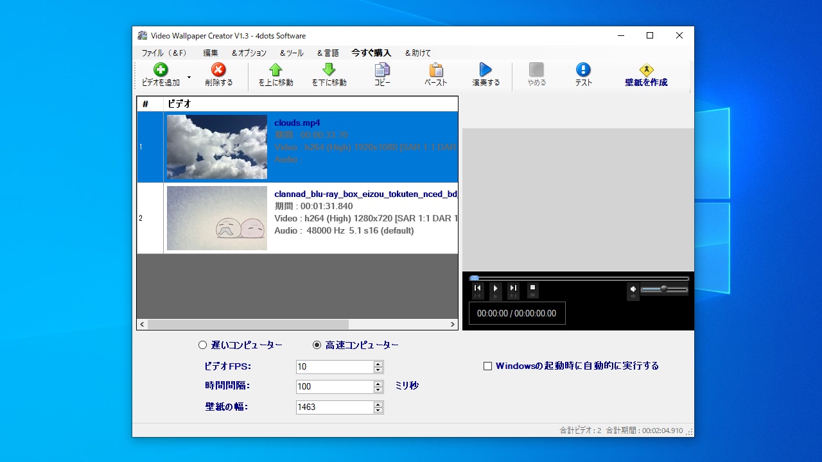This screenshot has width=822, height=462.
Task: Increase 壁紙の幅 with up spinner
Action: coord(378,404)
